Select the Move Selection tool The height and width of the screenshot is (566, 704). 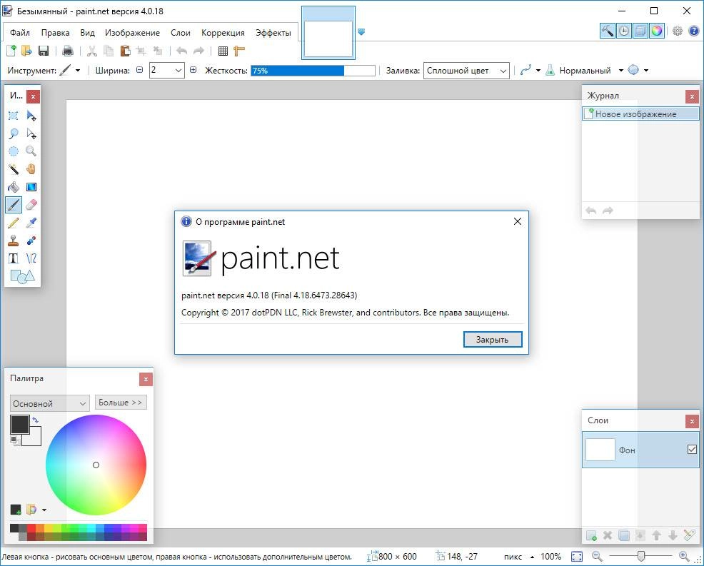[x=31, y=133]
